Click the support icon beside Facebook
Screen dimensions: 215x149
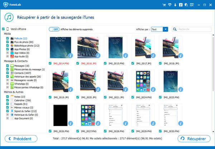tap(186, 5)
